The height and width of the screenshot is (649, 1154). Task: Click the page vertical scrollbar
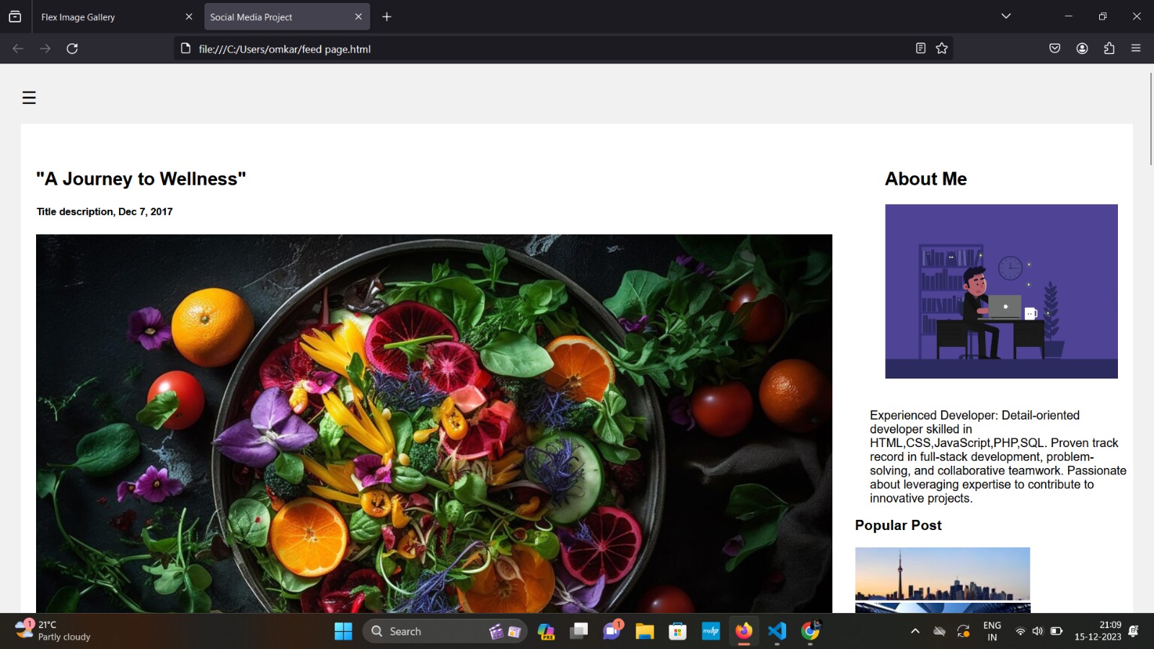(x=1150, y=119)
